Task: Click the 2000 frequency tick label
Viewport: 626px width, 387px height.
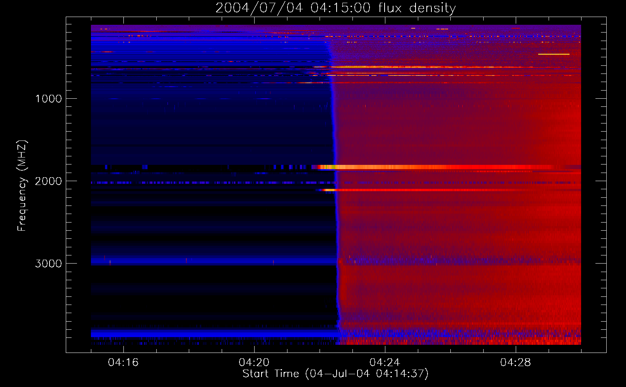Action: pyautogui.click(x=48, y=181)
